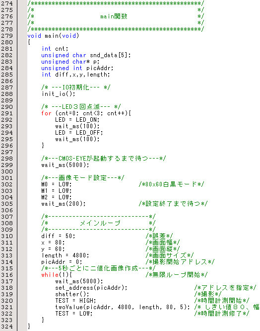Click the "/*撮影開始アドレス*/" comment

click(180, 262)
